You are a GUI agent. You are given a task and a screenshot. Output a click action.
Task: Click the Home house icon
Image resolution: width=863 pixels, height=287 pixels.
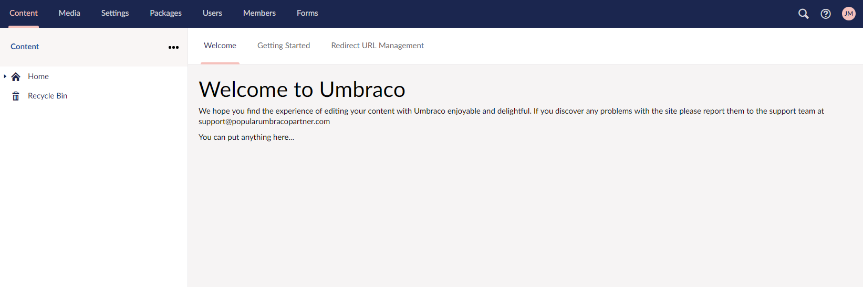pos(16,77)
